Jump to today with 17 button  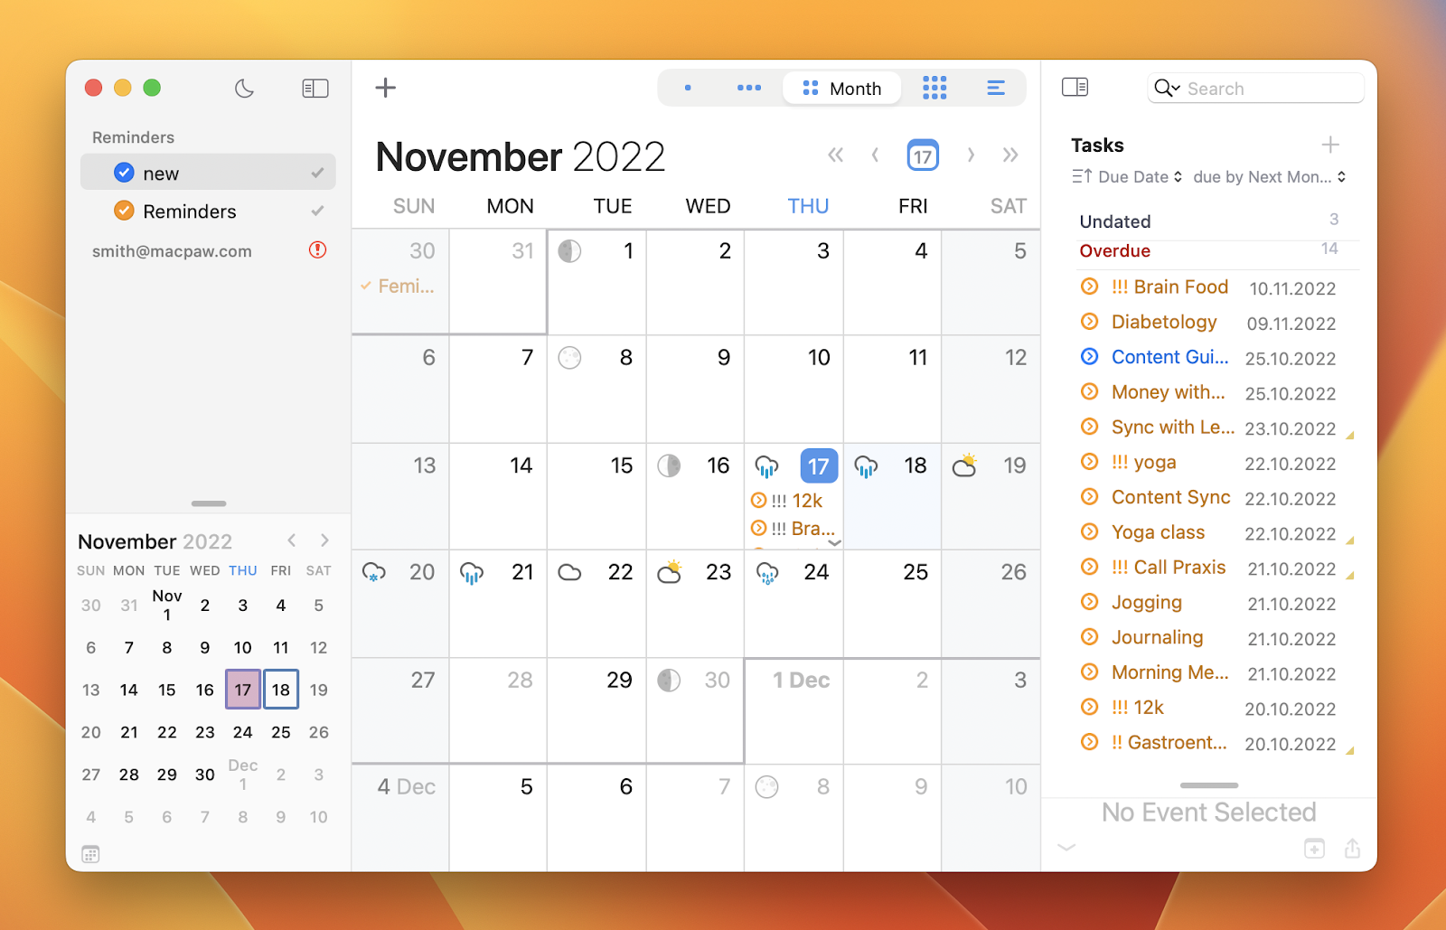923,155
